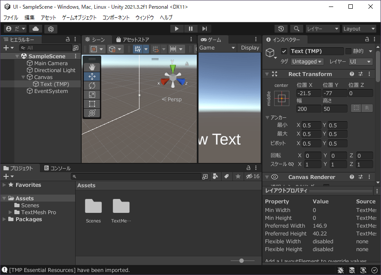The image size is (381, 275).
Task: Collapse the Rect Transform component
Action: pyautogui.click(x=267, y=74)
